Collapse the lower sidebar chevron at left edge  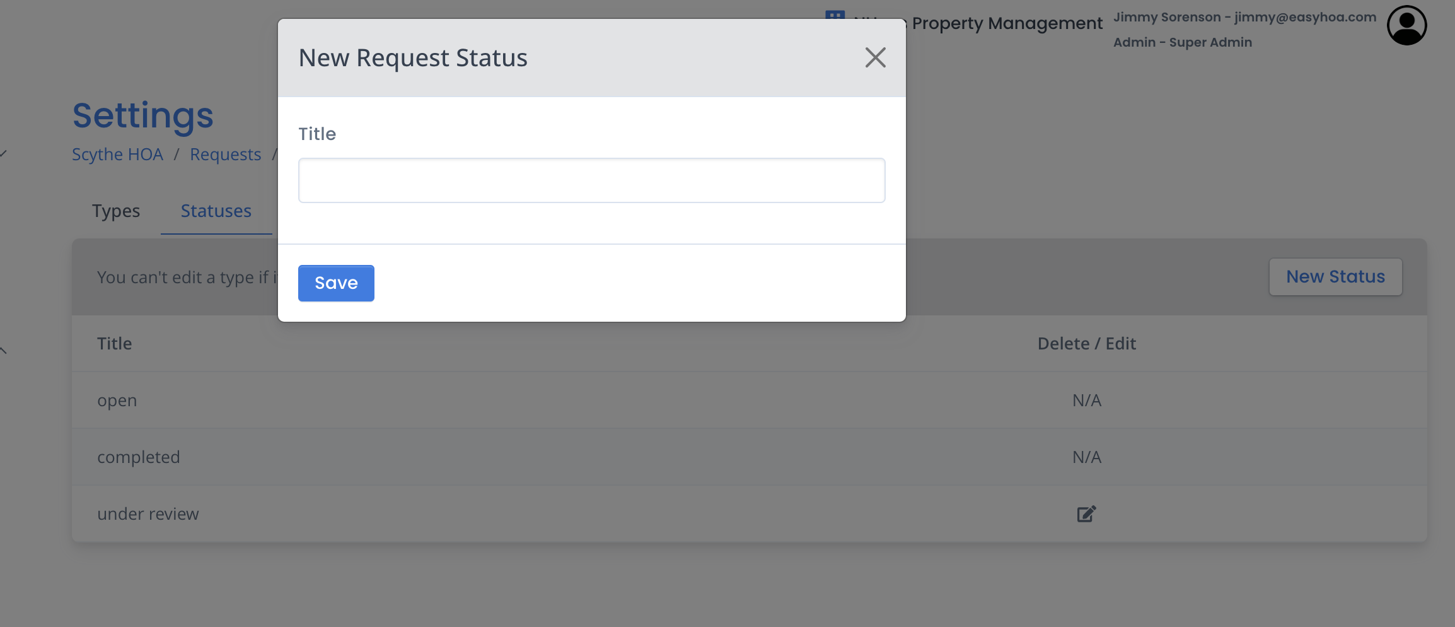3,350
